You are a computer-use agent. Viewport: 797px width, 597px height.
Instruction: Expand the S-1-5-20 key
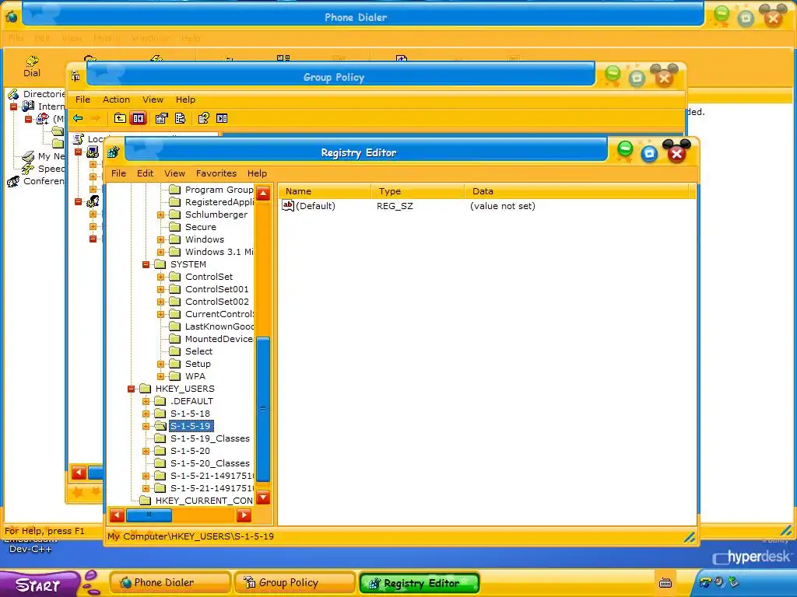click(146, 451)
